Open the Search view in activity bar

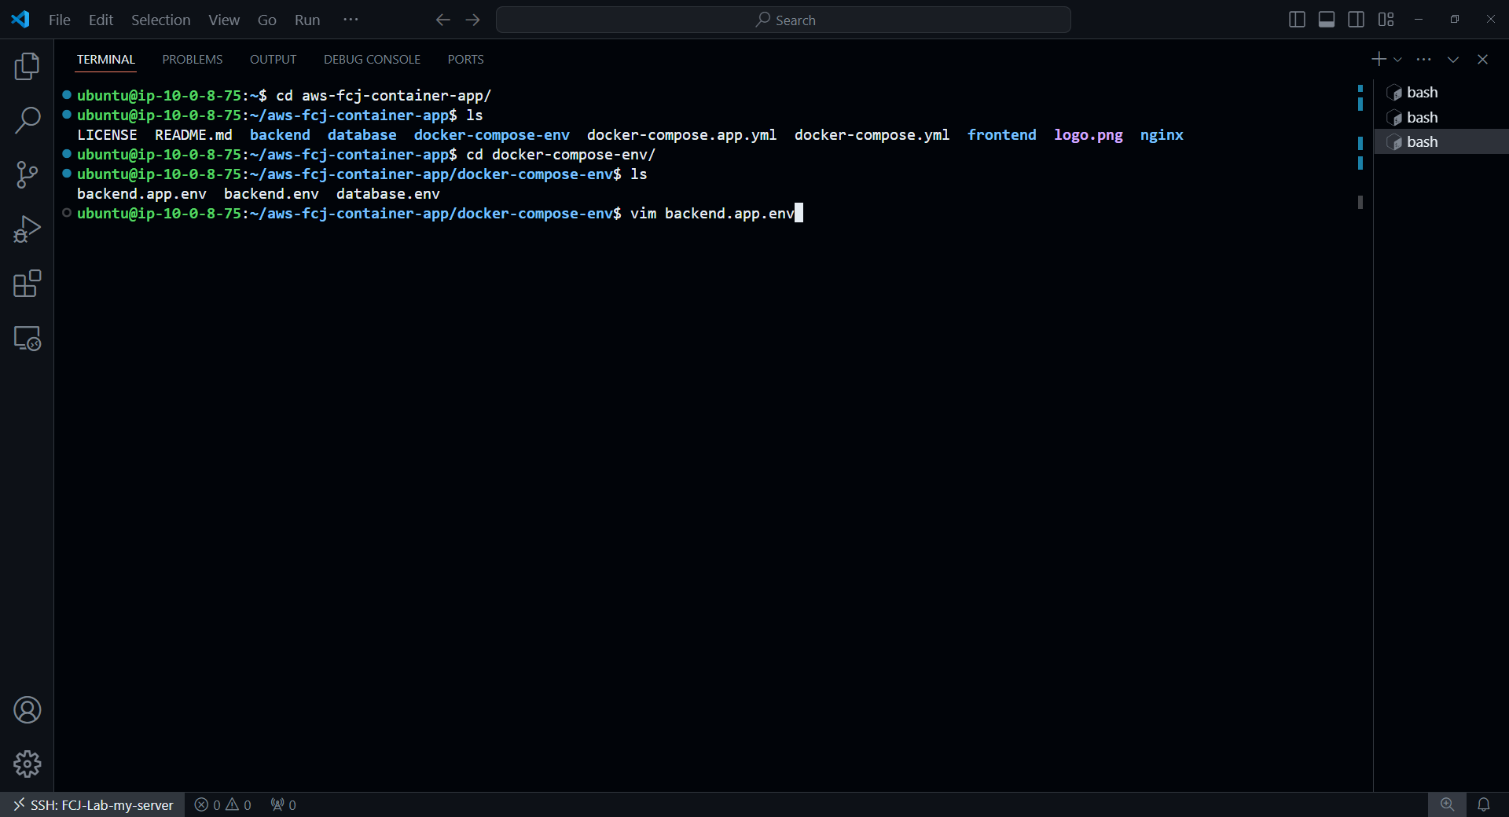27,120
